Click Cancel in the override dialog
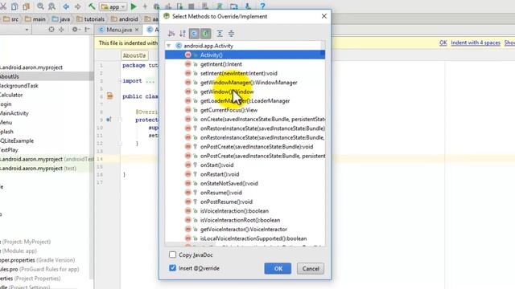Viewport: 515px width, 289px height. click(x=311, y=268)
